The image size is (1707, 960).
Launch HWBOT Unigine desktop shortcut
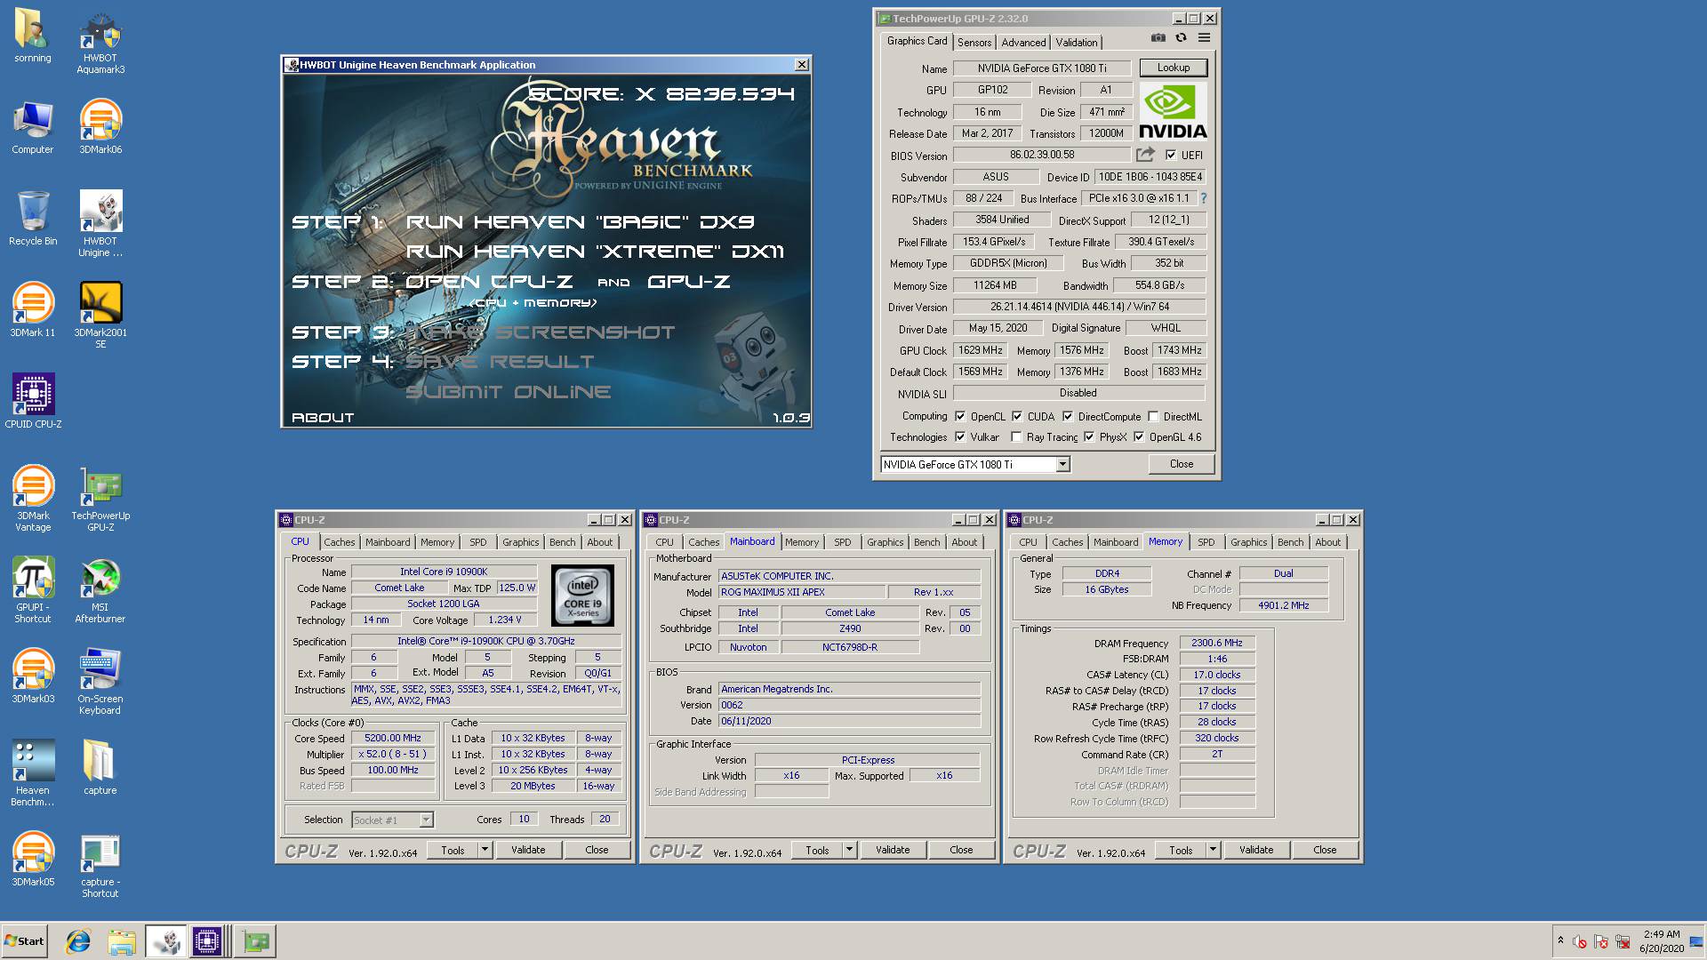pos(100,224)
